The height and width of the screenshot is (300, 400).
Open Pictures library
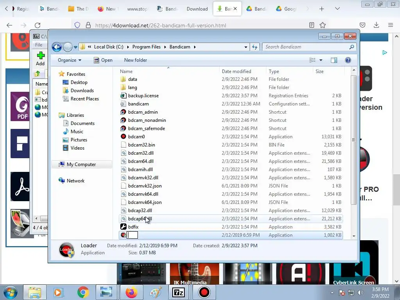(79, 140)
